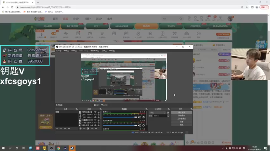Open the OBS icon on the taskbar
Image resolution: width=270 pixels, height=151 pixels.
pos(51,148)
